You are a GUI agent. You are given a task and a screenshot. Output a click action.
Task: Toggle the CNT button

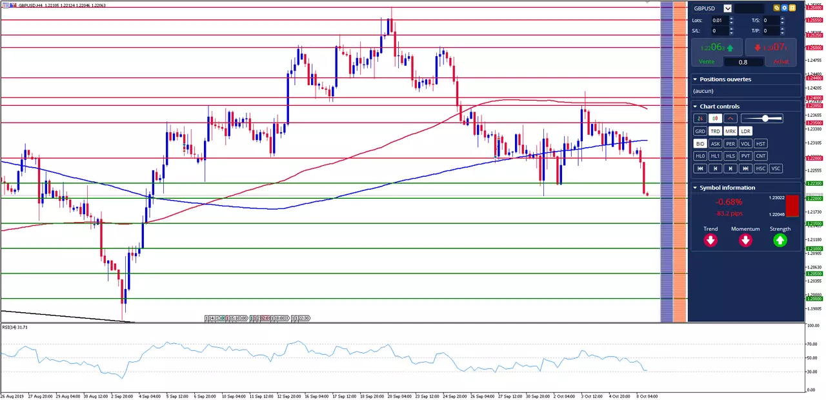[761, 156]
